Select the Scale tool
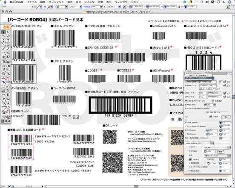Image resolution: width=235 pixels, height=188 pixels. (x=8, y=53)
